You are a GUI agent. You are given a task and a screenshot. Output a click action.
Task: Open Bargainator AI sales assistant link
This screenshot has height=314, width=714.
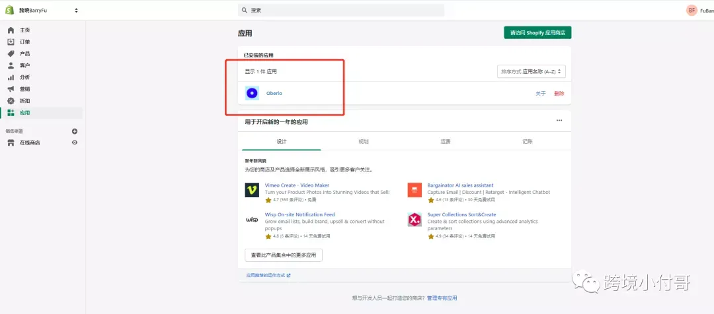pyautogui.click(x=460, y=185)
